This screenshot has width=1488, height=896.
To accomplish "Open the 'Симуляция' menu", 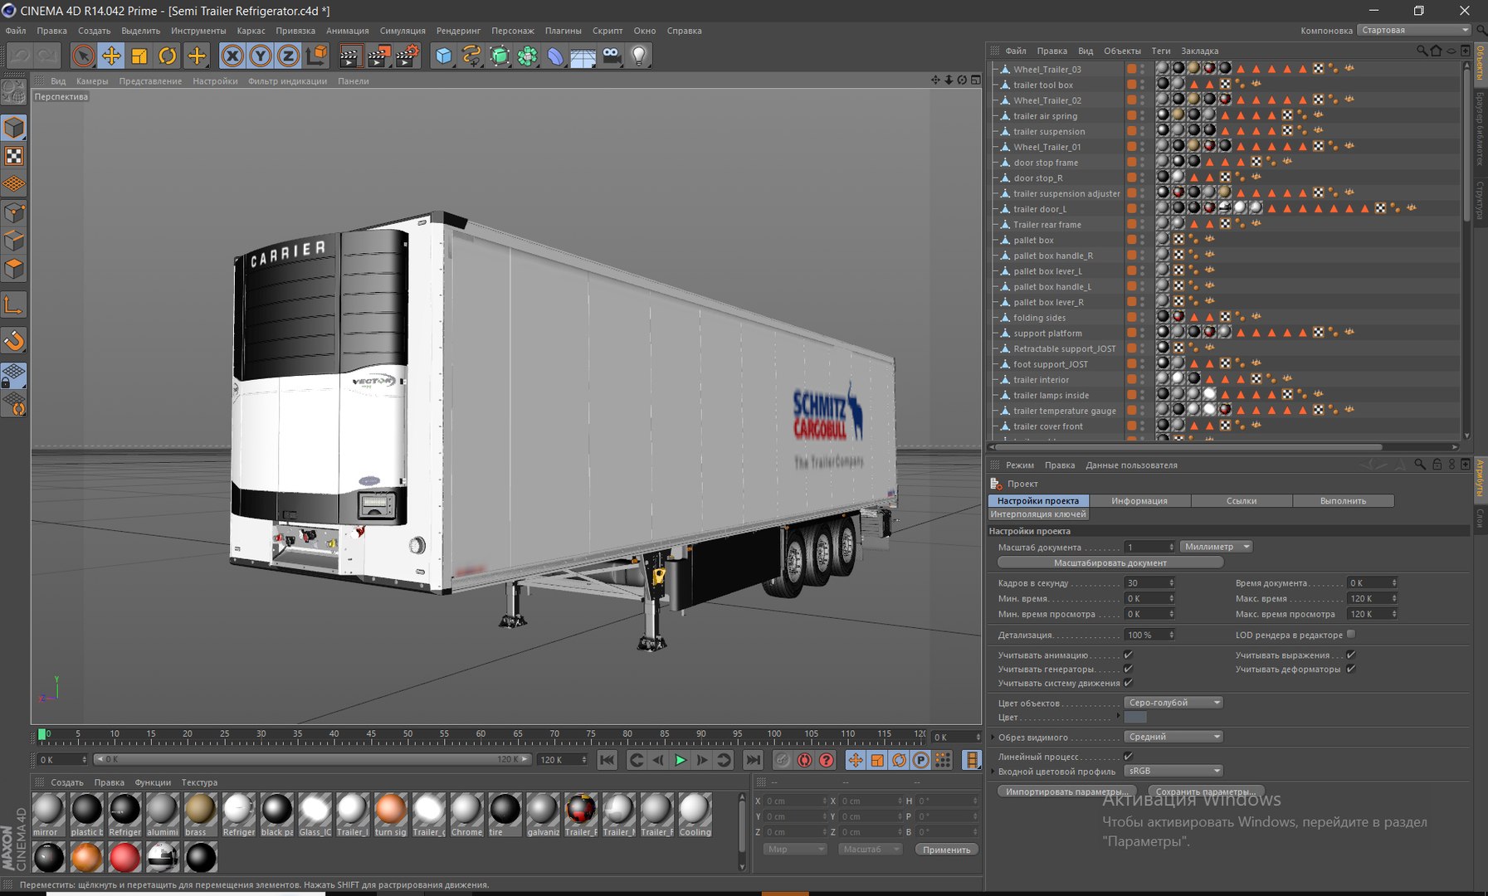I will tap(402, 31).
